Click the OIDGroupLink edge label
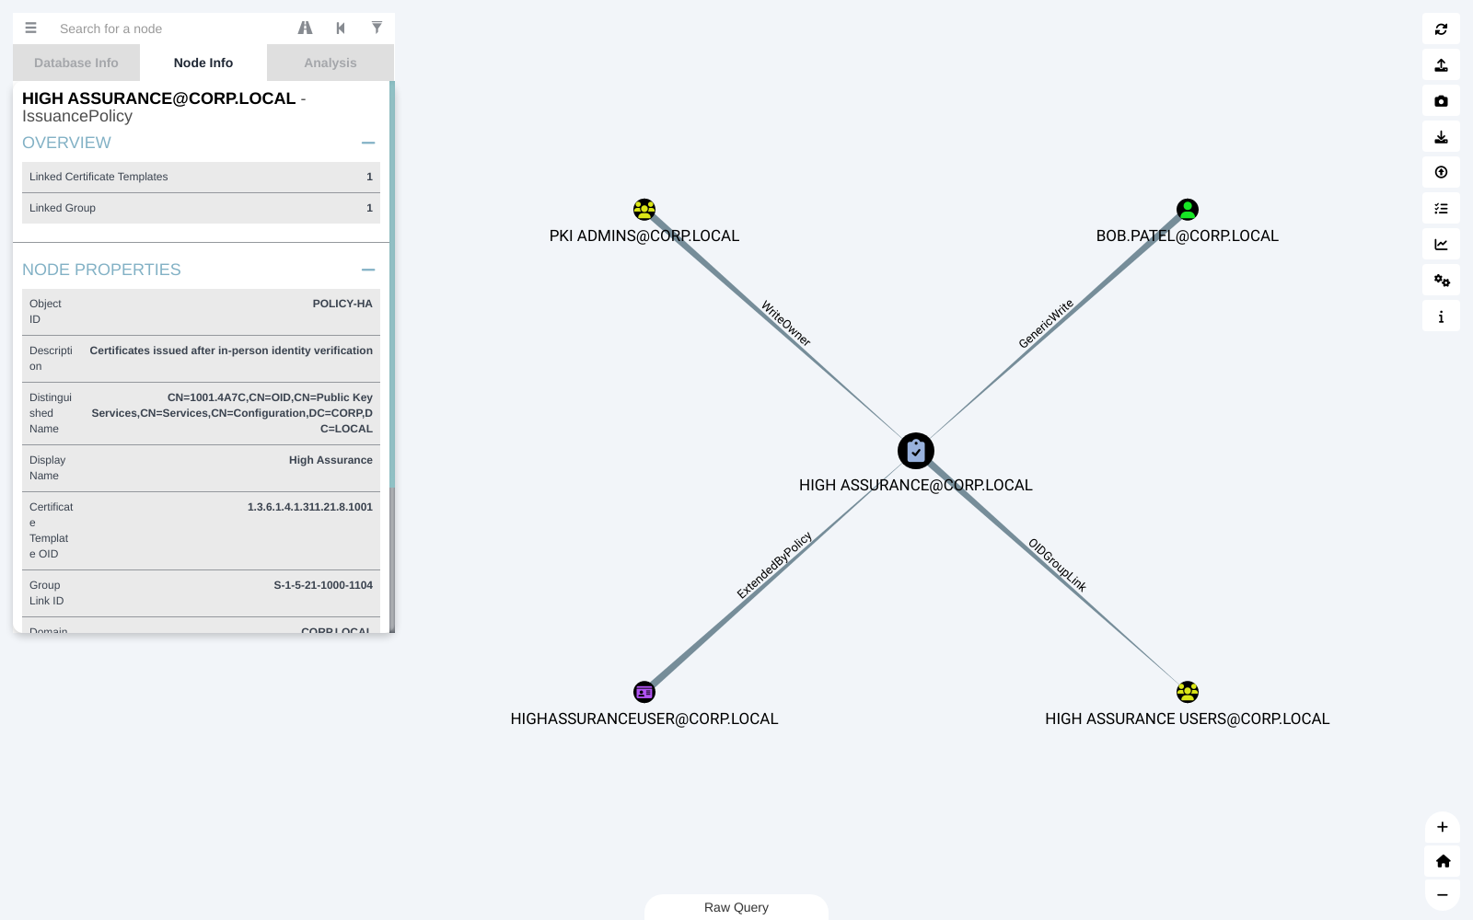Viewport: 1473px width, 920px height. [1058, 565]
